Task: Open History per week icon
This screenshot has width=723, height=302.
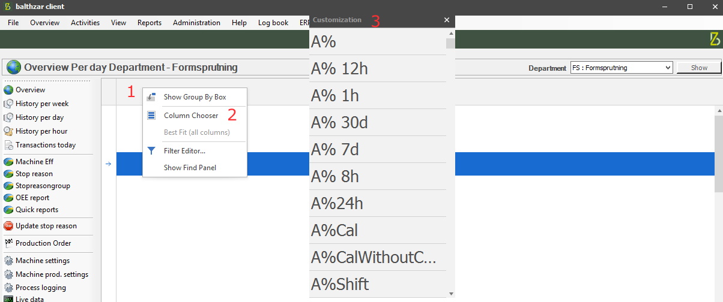Action: tap(8, 104)
